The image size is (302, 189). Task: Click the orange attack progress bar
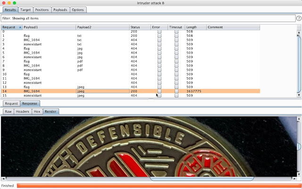click(x=159, y=186)
